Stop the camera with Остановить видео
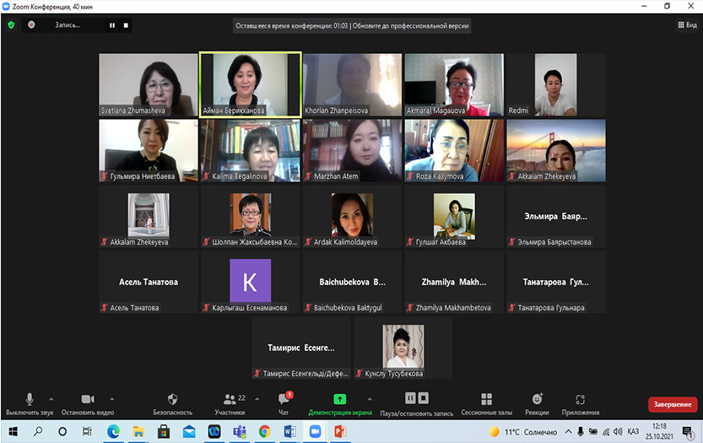The height and width of the screenshot is (443, 703). point(86,402)
